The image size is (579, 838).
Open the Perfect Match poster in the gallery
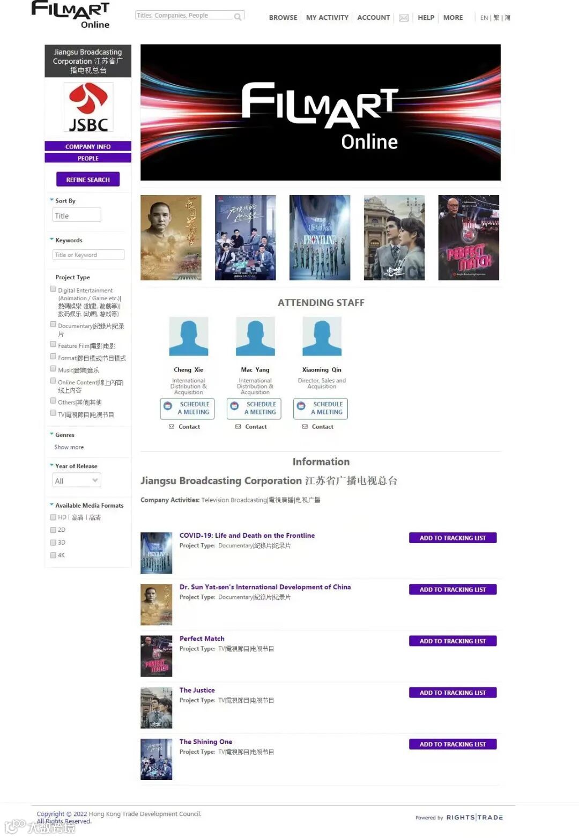469,238
